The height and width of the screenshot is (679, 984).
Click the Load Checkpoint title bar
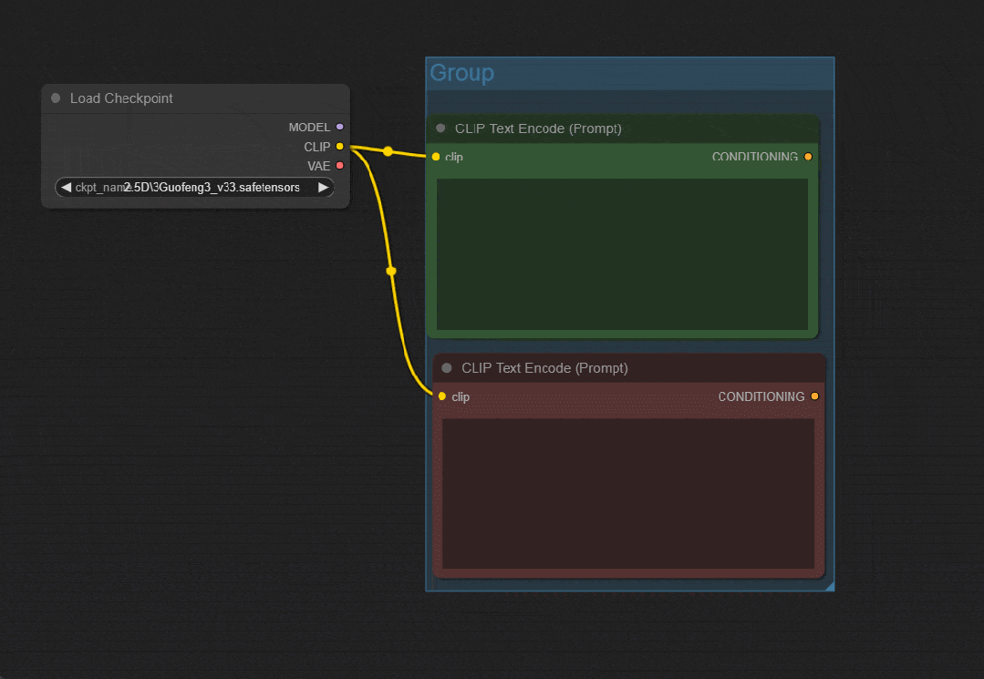click(196, 98)
